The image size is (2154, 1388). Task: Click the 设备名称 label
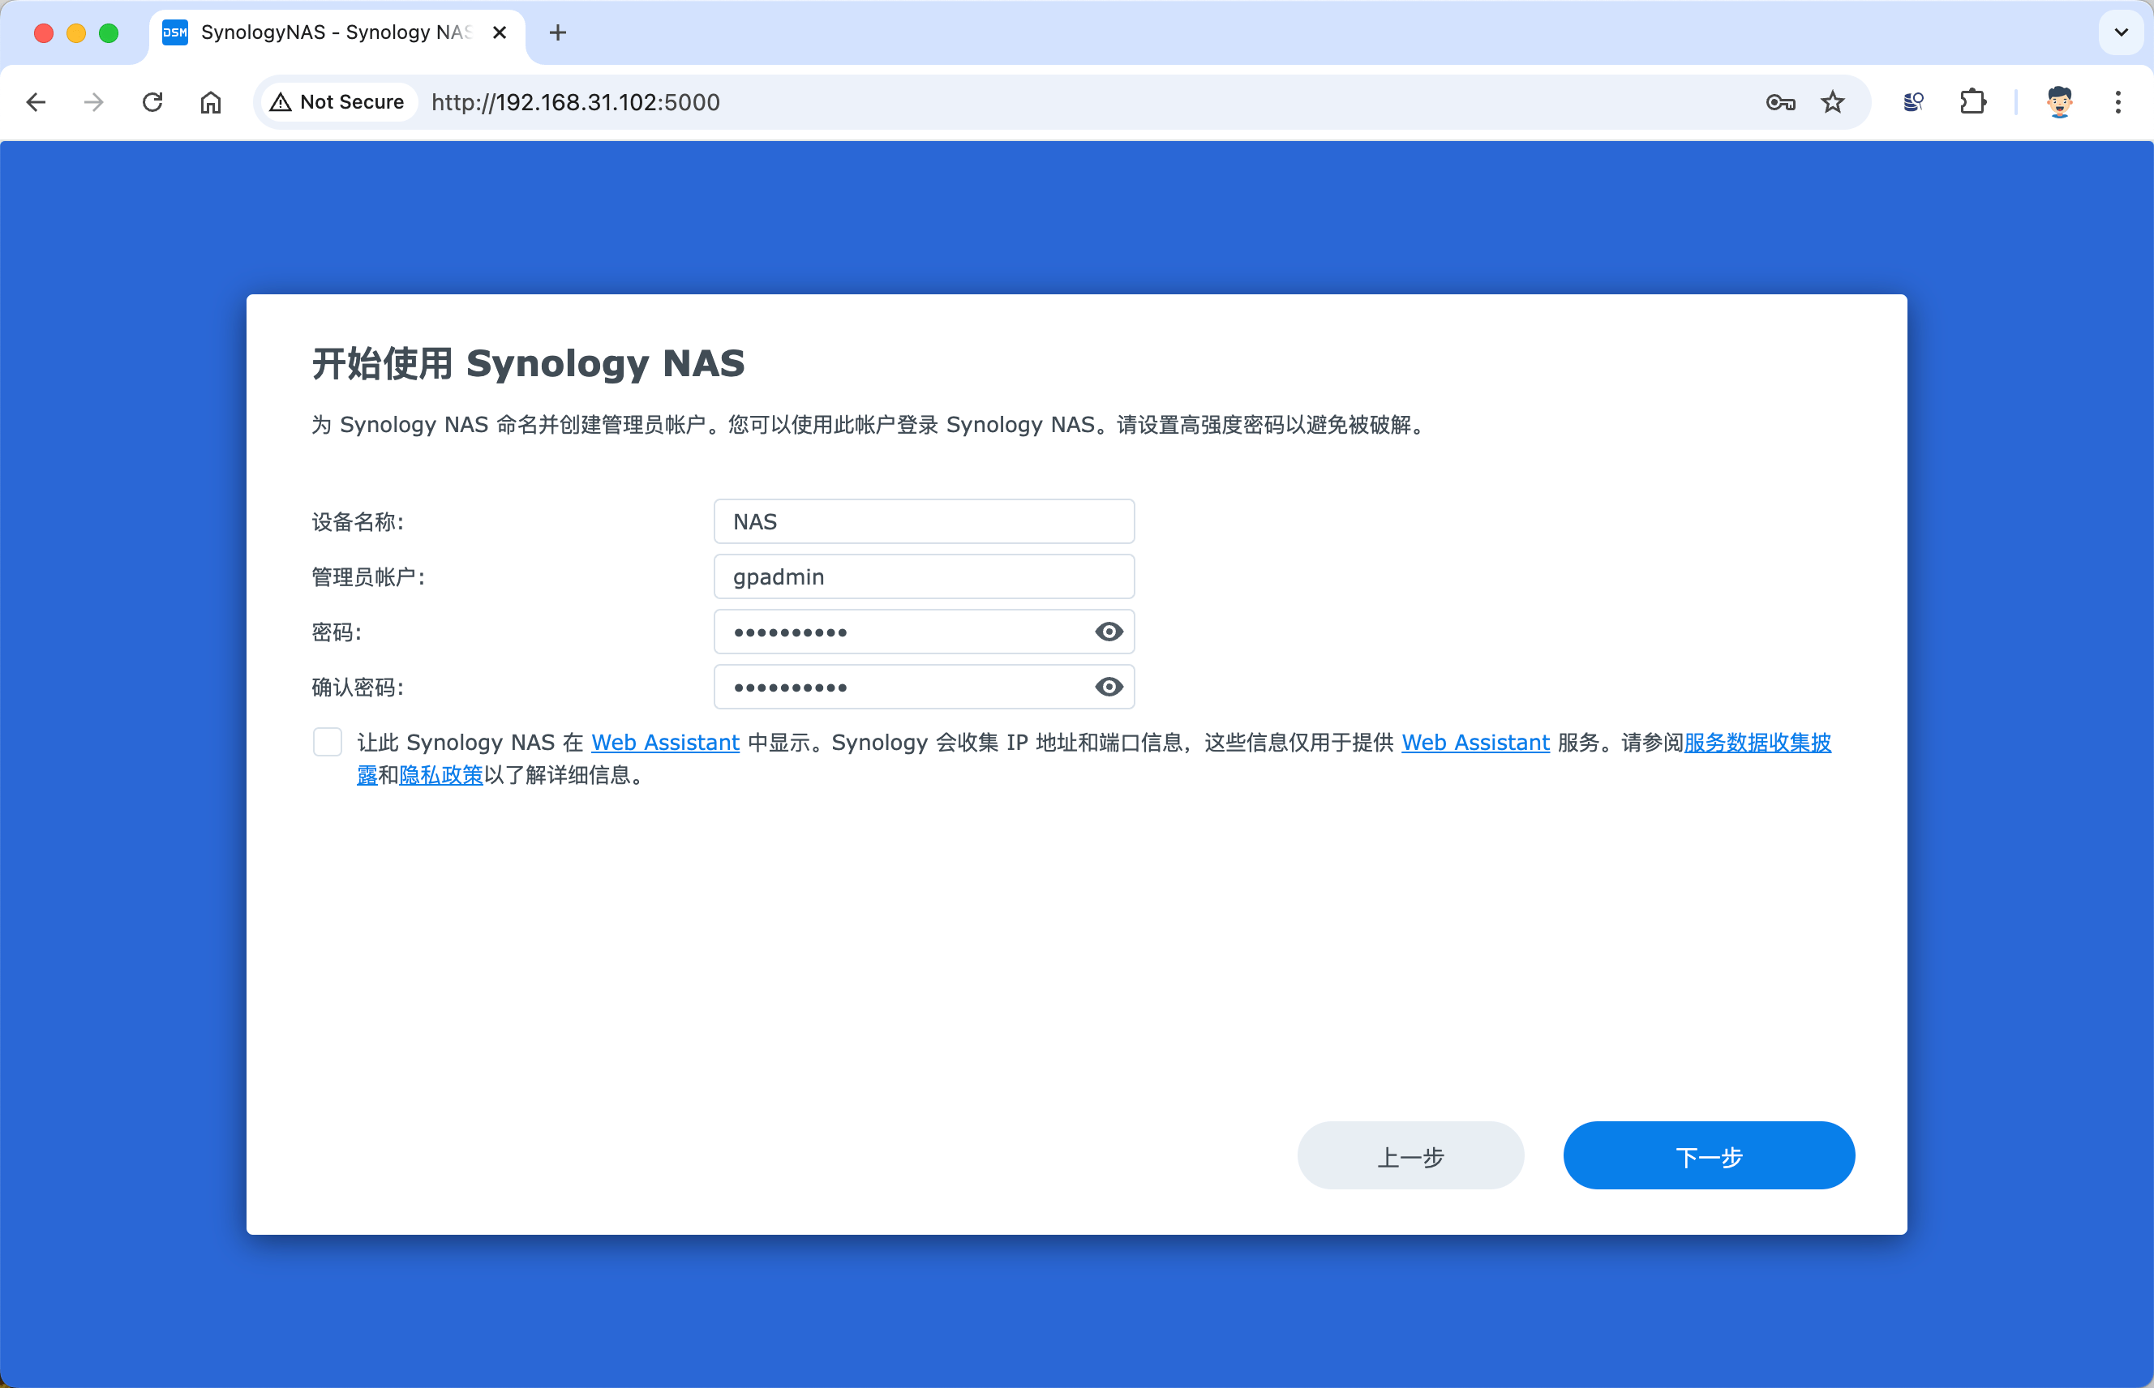(358, 522)
